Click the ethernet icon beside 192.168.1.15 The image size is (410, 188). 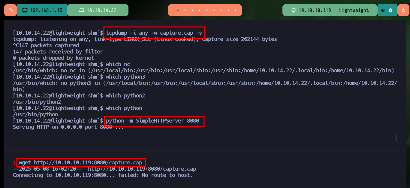point(25,10)
